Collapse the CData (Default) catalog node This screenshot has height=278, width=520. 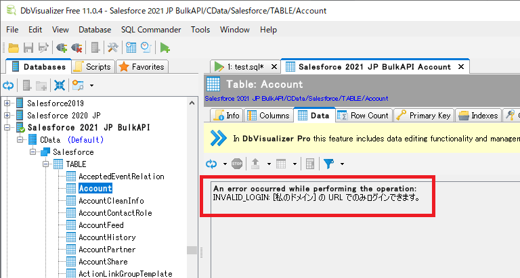[x=20, y=139]
